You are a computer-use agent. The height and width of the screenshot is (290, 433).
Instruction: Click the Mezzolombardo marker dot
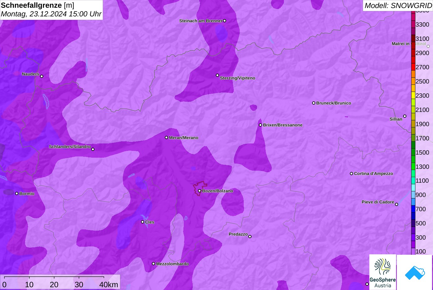pos(153,264)
